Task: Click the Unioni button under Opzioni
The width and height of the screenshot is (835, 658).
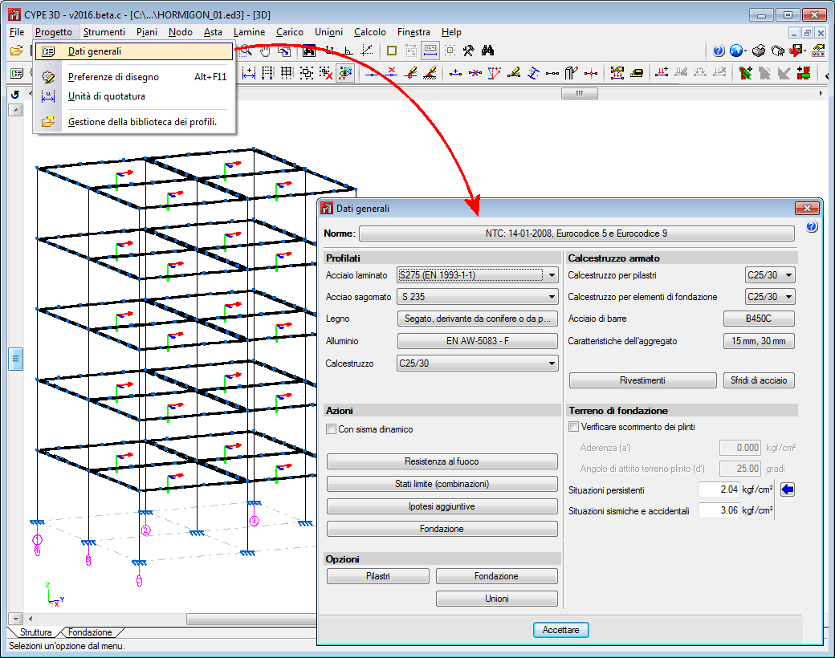Action: 497,599
